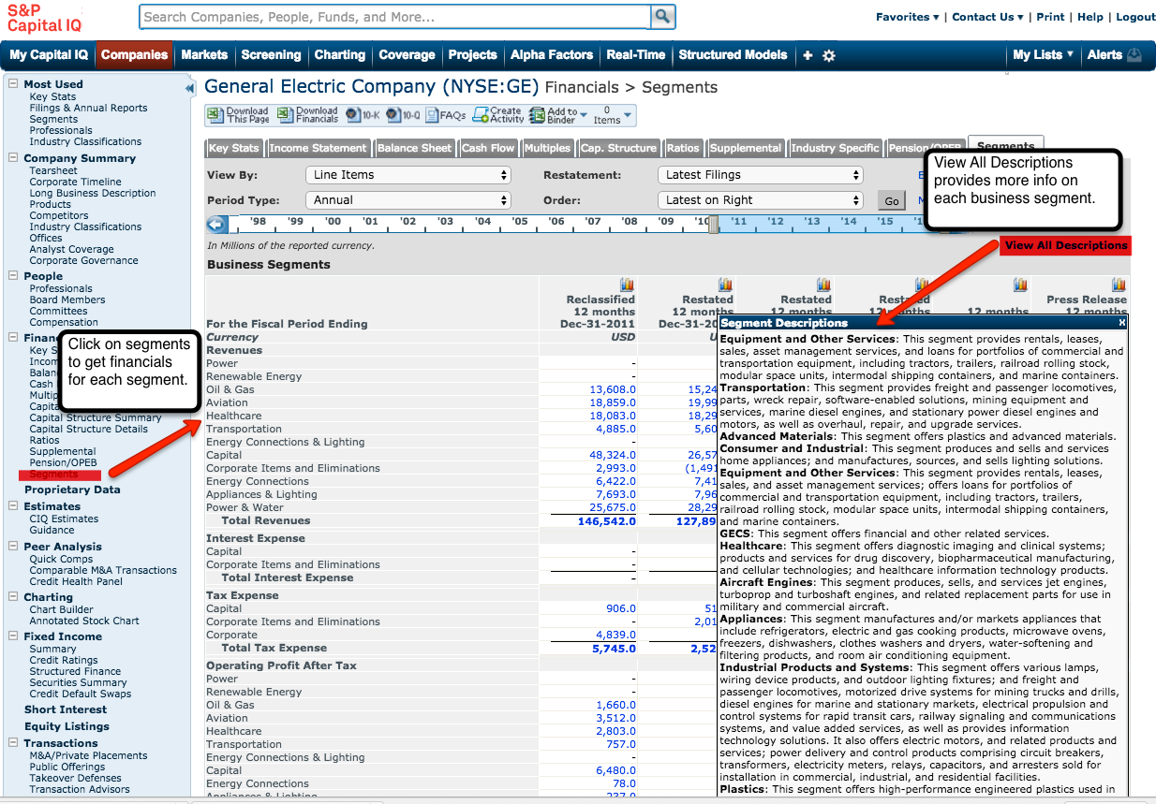Click the Aviation revenue value 18,859.0
1156x804 pixels.
[x=613, y=402]
